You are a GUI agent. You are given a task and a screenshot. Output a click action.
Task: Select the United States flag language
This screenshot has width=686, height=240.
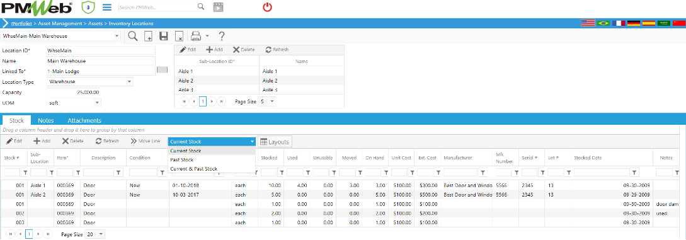588,23
